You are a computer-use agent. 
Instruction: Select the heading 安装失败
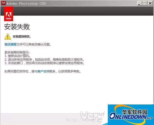pos(17,27)
